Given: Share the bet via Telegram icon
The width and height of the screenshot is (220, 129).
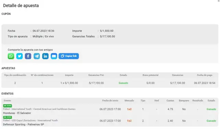Looking at the screenshot, I should pos(37,56).
